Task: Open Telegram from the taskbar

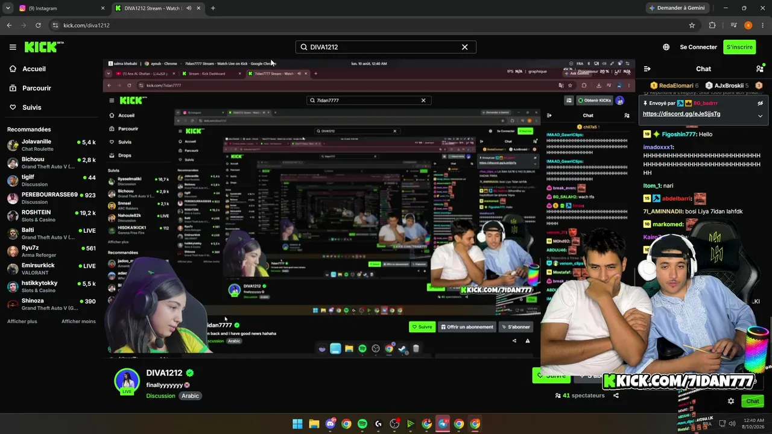Action: click(443, 424)
